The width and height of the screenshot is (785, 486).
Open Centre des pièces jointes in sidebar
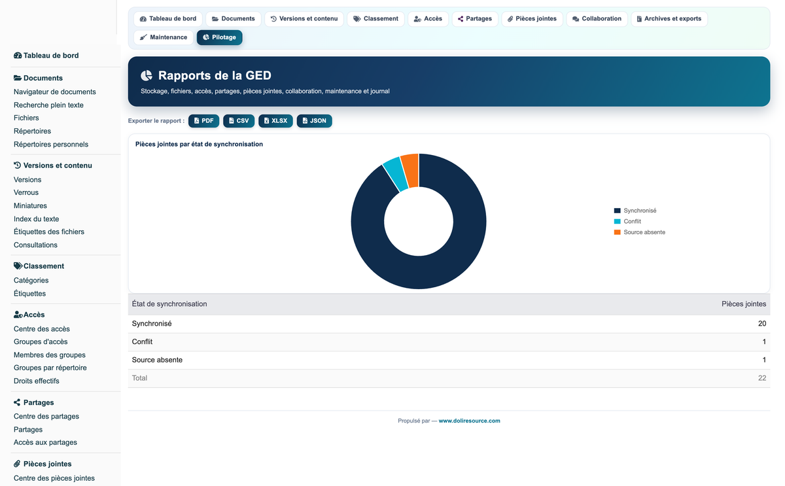54,478
